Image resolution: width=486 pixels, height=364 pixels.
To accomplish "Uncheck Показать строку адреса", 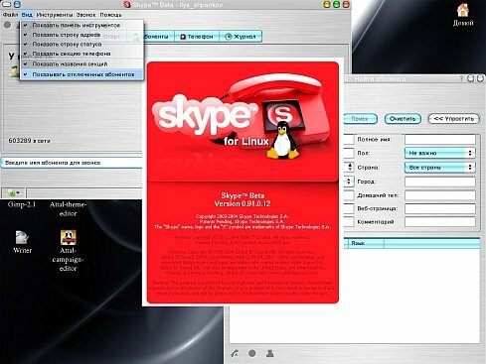I will pyautogui.click(x=82, y=35).
